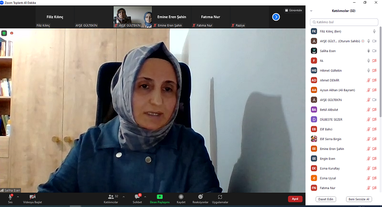
Task: Select Hikmet Gültekin in participants list
Action: click(330, 70)
